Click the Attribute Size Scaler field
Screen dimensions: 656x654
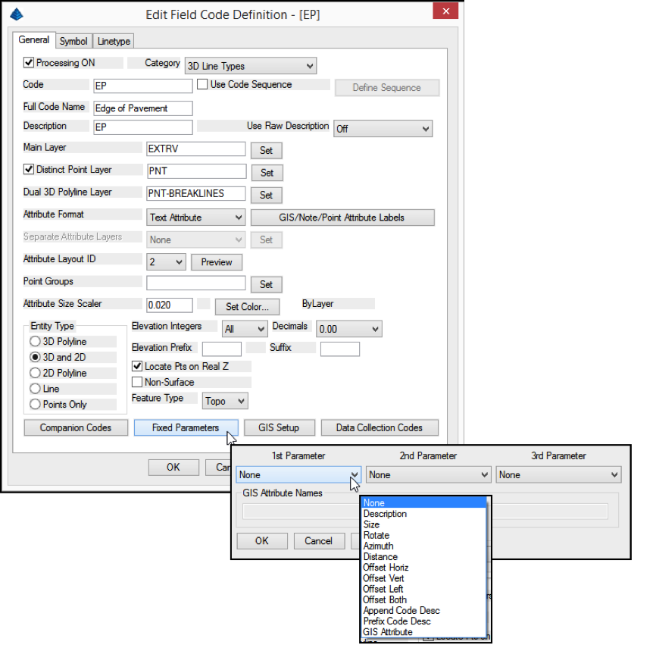pyautogui.click(x=170, y=305)
